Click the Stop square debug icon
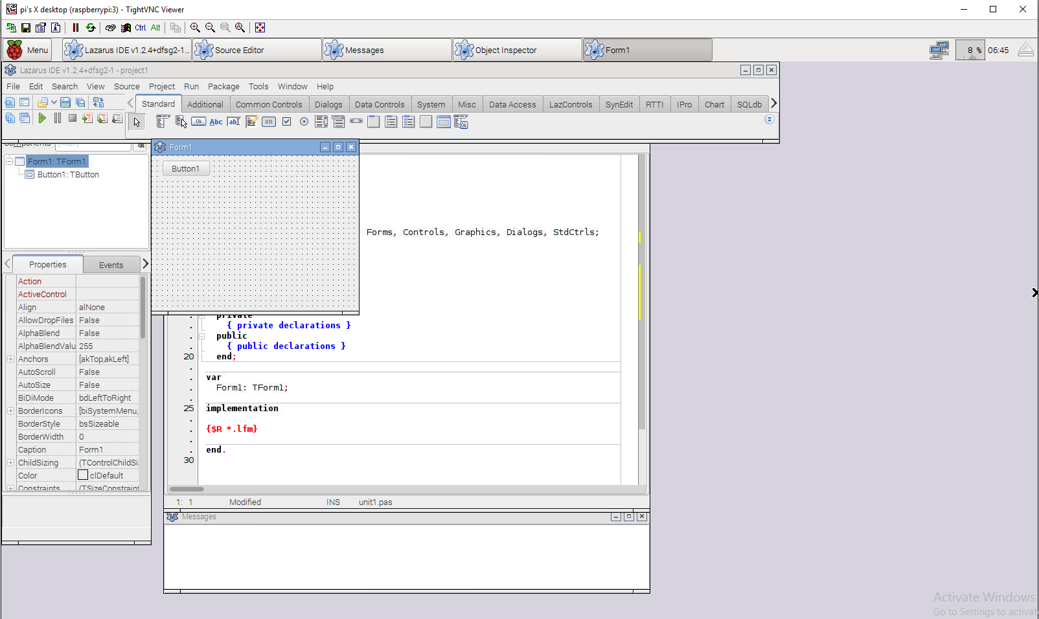 (x=73, y=118)
